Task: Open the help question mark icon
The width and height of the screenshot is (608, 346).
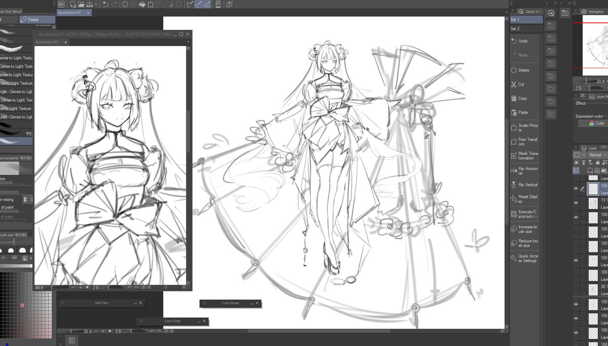Action: 230,4
